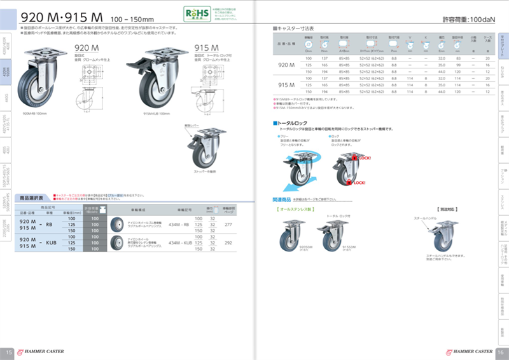The image size is (509, 360).
Task: Click the 915M-KUB 100mm caster photo
Action: [157, 77]
